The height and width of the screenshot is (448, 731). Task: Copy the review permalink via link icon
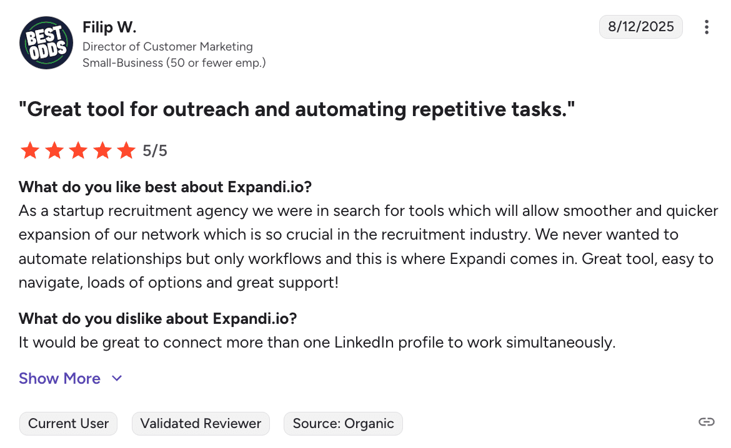coord(706,422)
